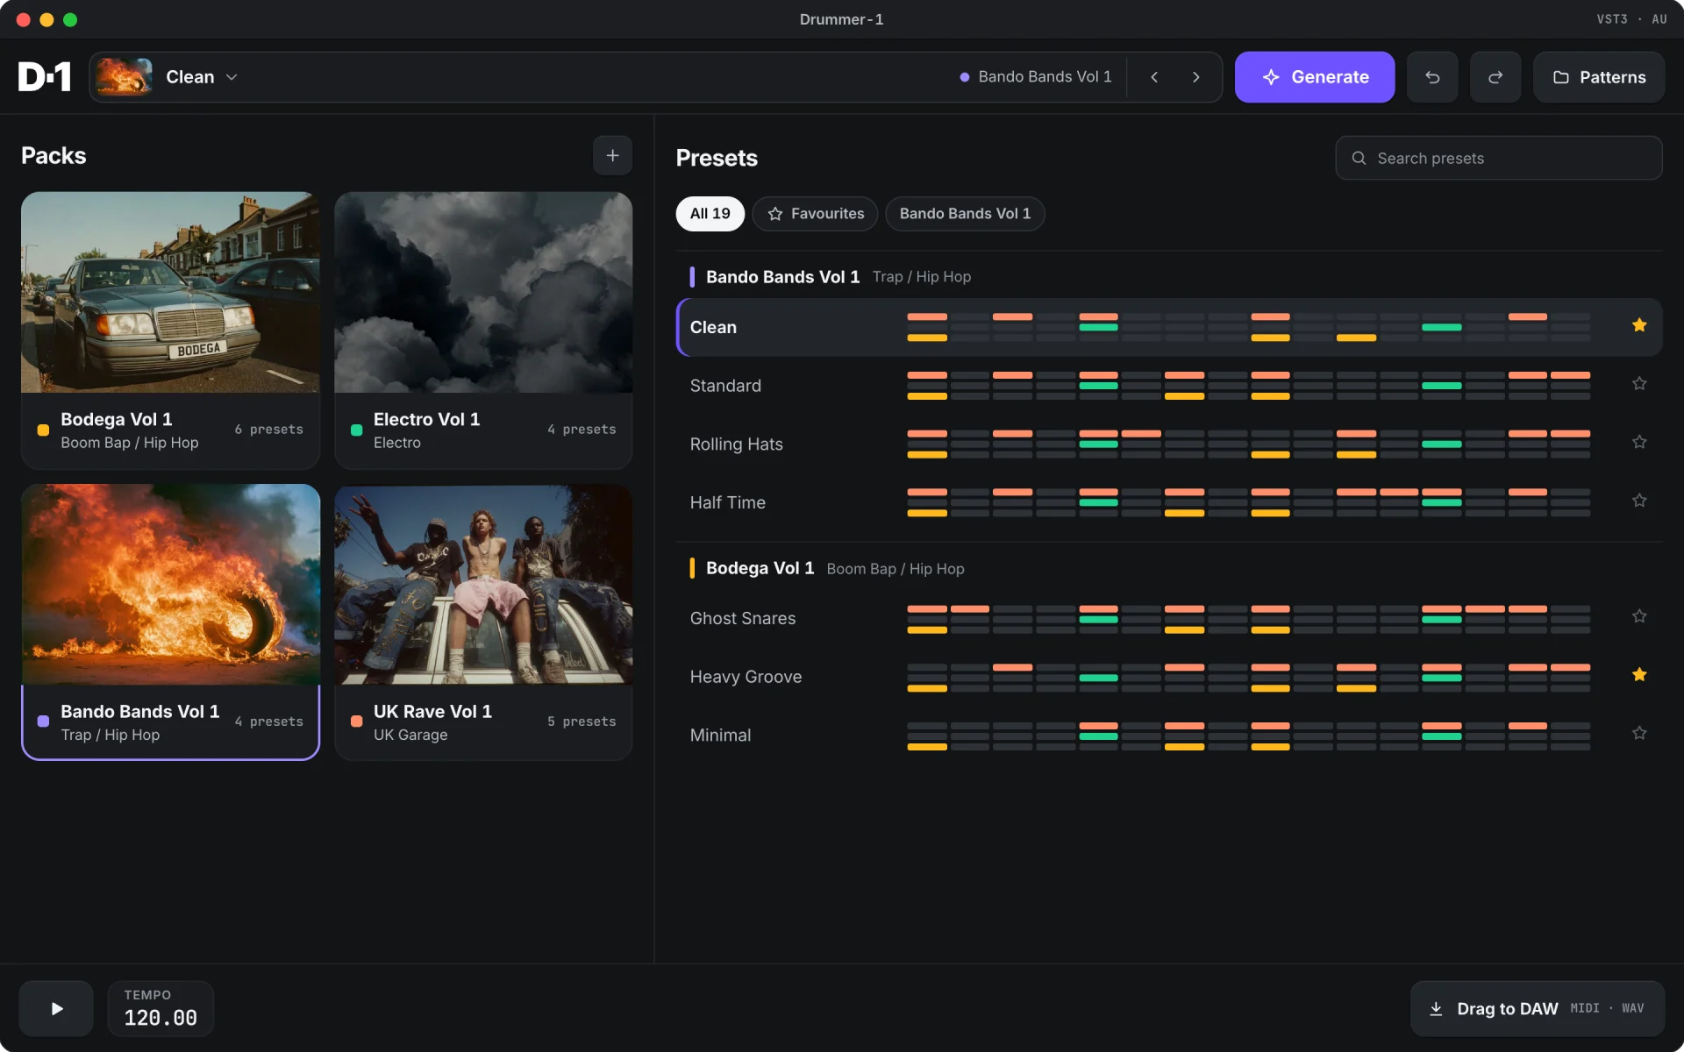The width and height of the screenshot is (1684, 1052).
Task: Click the current preset fire thumbnail
Action: click(x=124, y=77)
